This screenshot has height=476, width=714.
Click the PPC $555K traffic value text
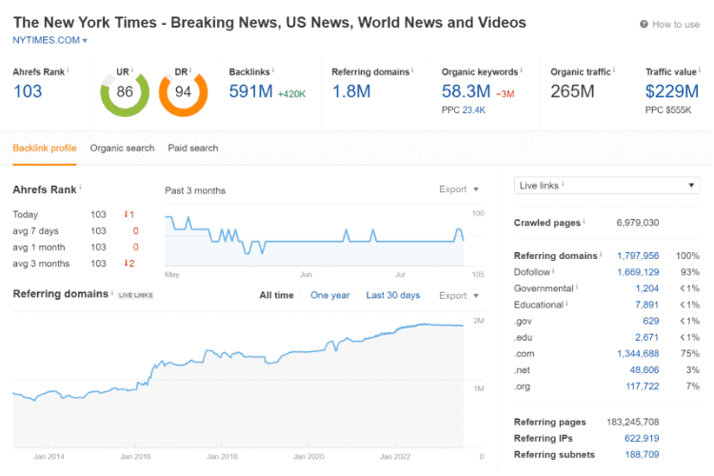pos(668,110)
